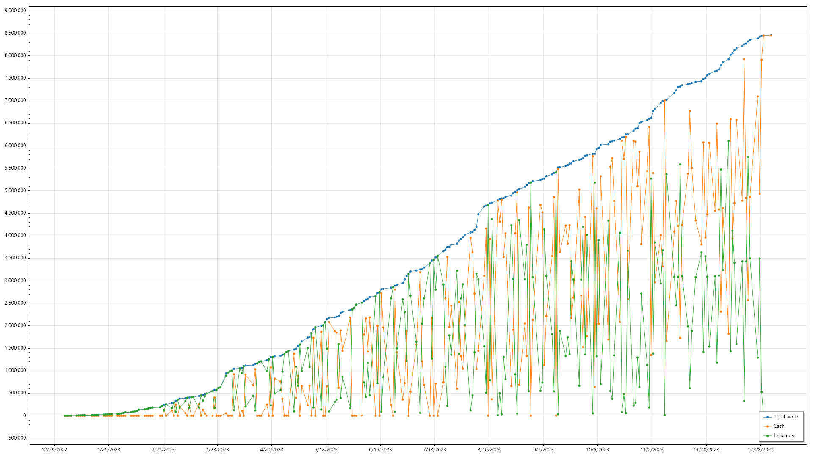Toggle the Cash series via its legend label

(x=779, y=426)
